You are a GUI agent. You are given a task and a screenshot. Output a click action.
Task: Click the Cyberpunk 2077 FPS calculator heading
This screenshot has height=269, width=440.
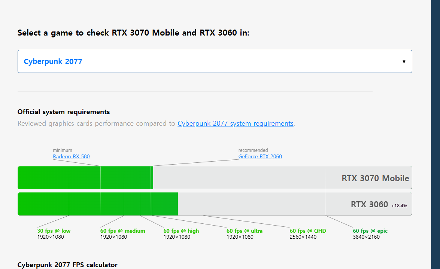[67, 265]
